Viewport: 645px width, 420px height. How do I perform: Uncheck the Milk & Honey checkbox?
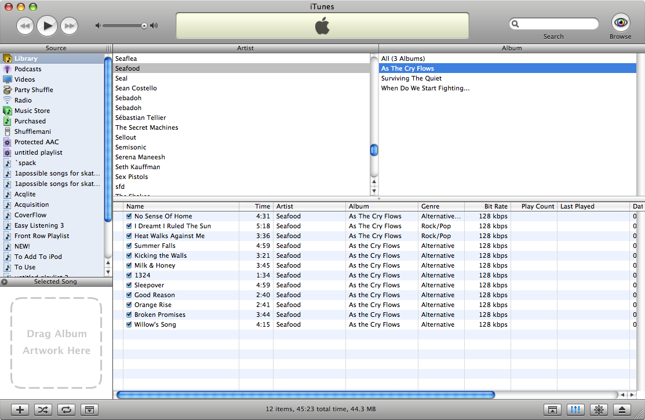129,265
